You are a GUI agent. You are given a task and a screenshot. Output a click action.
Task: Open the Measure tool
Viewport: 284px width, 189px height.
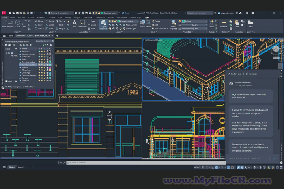[x=224, y=24]
